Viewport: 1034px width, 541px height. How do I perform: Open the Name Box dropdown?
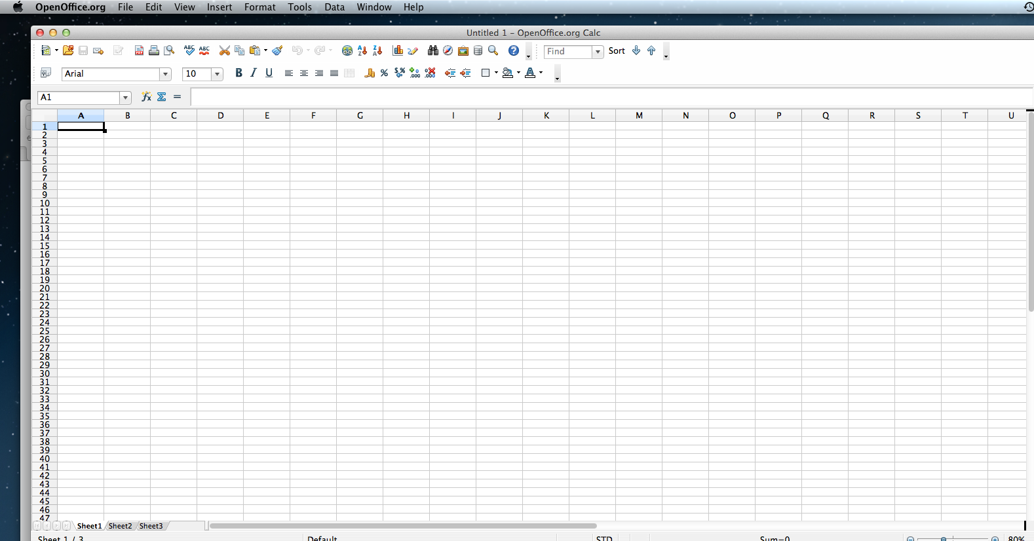pos(125,98)
